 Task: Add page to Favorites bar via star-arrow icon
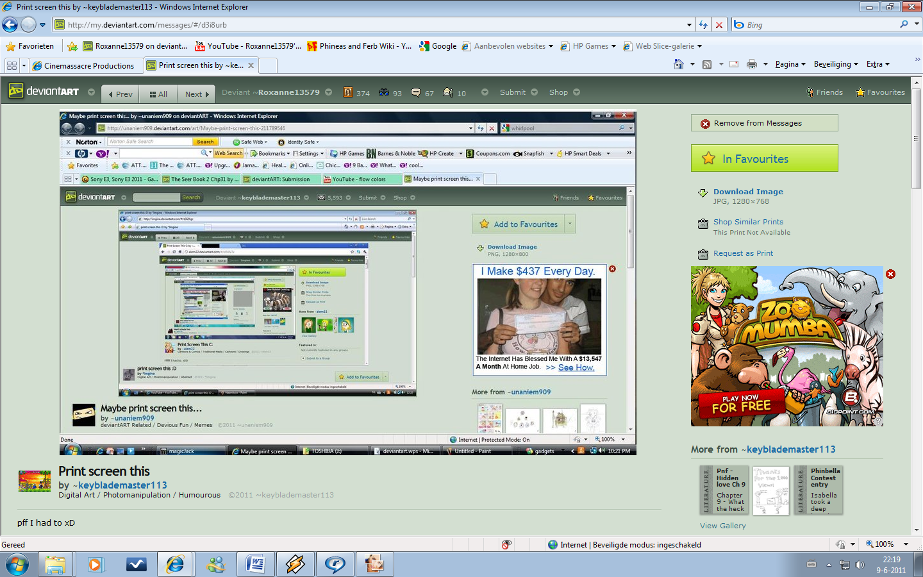pos(72,46)
